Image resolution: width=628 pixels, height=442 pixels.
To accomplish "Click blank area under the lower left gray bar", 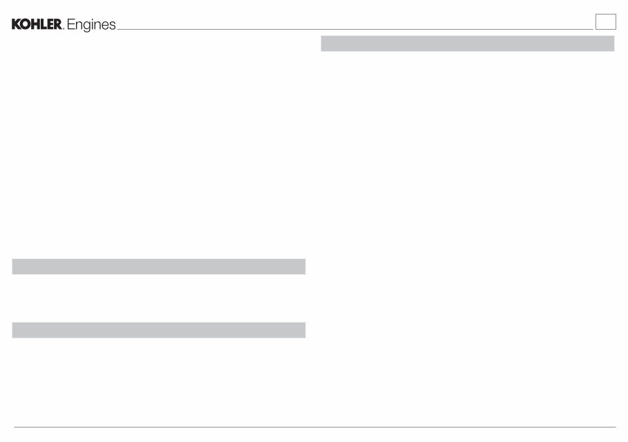I will pos(159,381).
